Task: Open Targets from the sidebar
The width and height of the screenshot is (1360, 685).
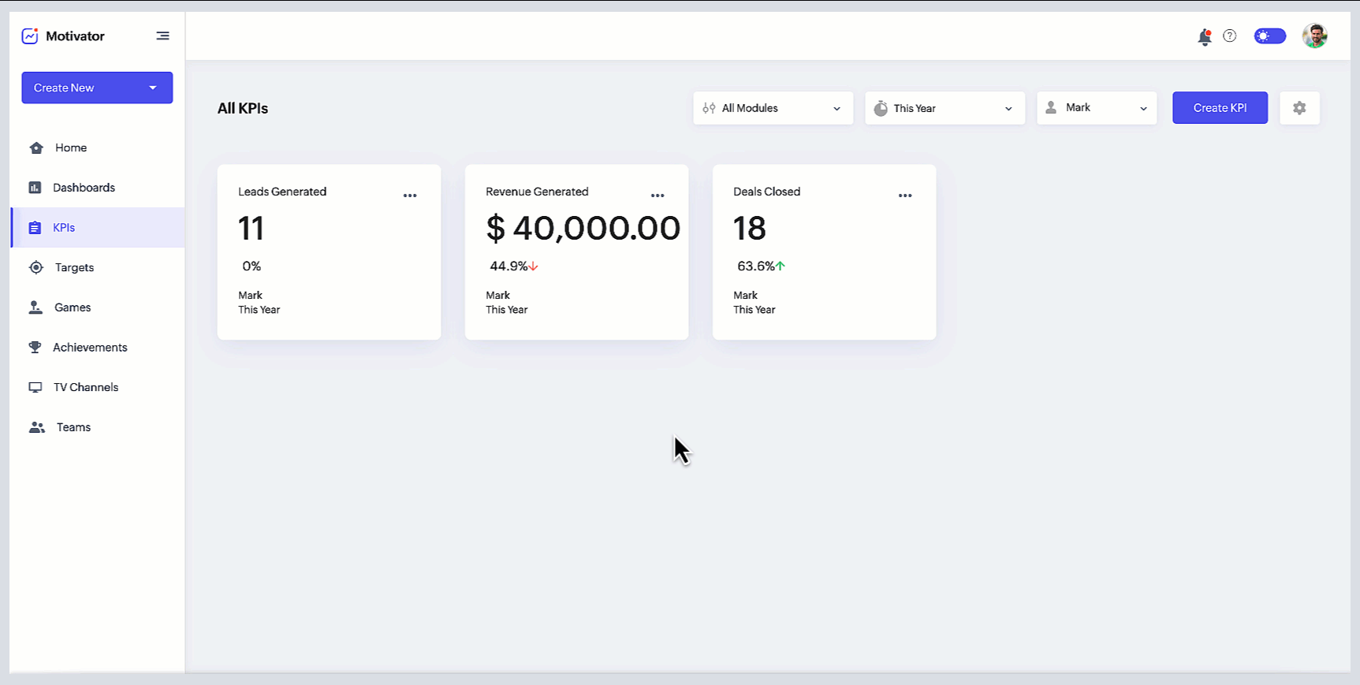Action: coord(74,267)
